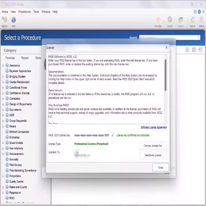Image resolution: width=206 pixels, height=206 pixels.
Task: Click the Assurance category sphere icon
Action: [x=7, y=66]
